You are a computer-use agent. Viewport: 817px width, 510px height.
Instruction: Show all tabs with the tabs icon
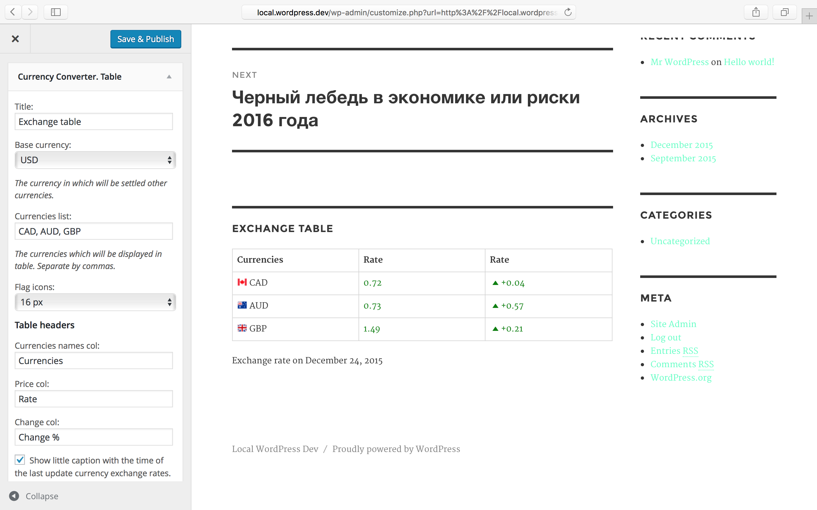click(x=784, y=12)
